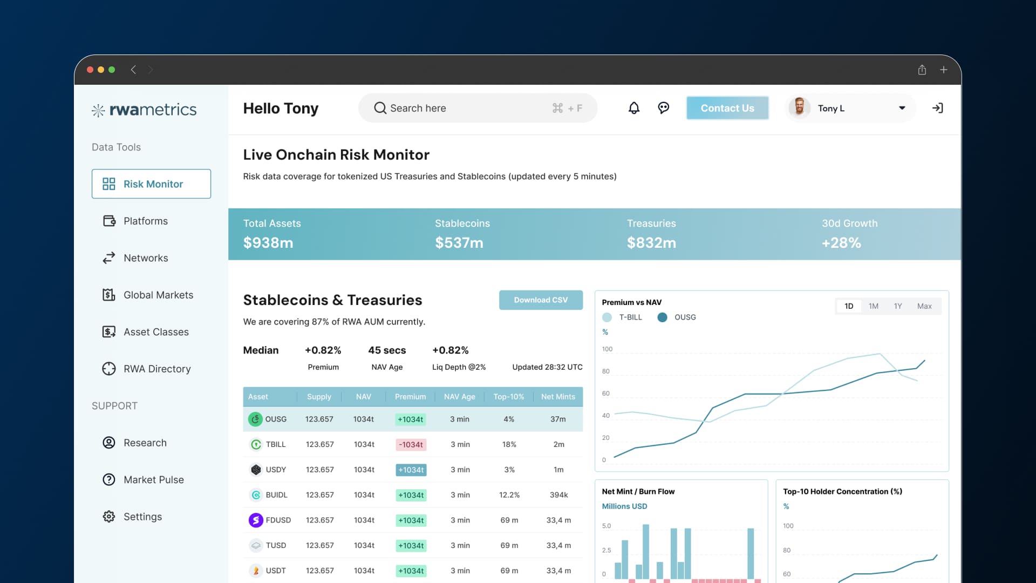The image size is (1036, 583).
Task: Sort table by Net Mints column header
Action: click(x=558, y=397)
